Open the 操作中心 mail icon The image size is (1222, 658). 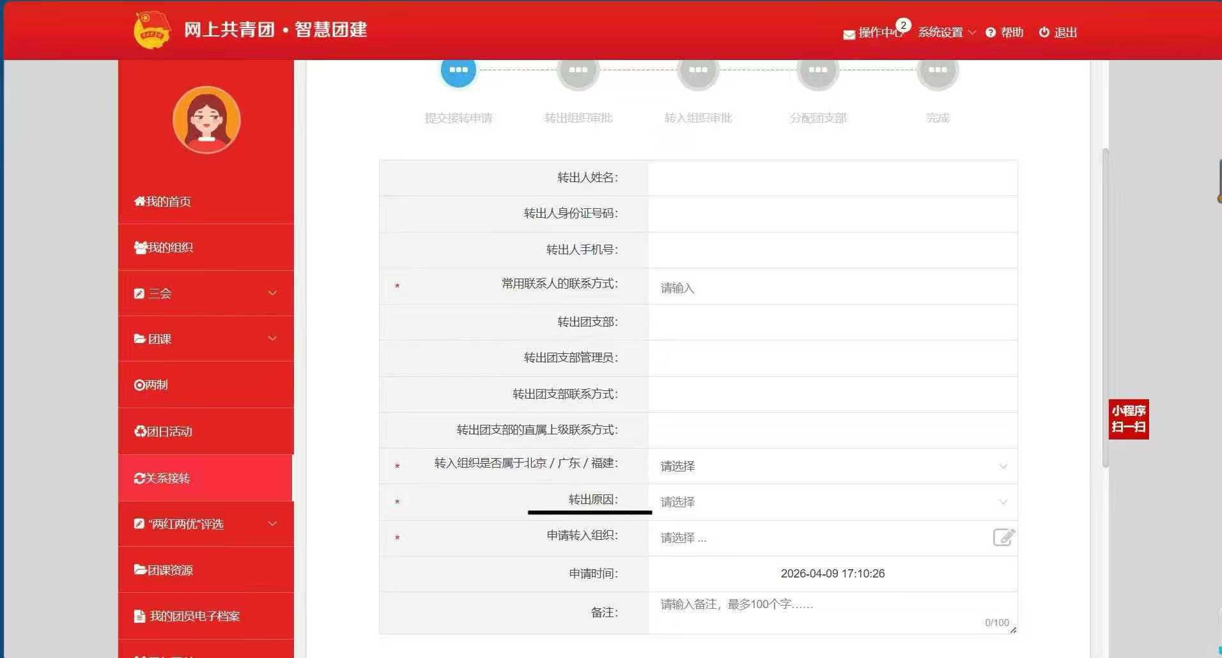coord(849,34)
